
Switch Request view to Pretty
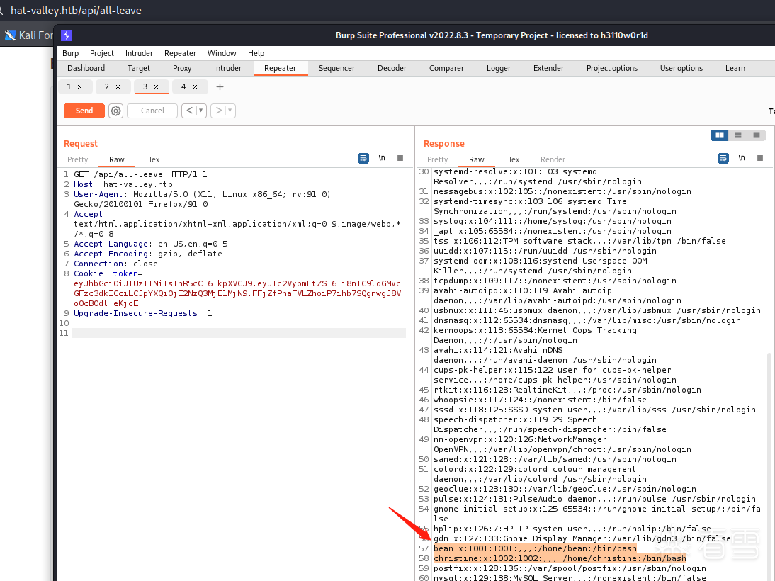78,159
